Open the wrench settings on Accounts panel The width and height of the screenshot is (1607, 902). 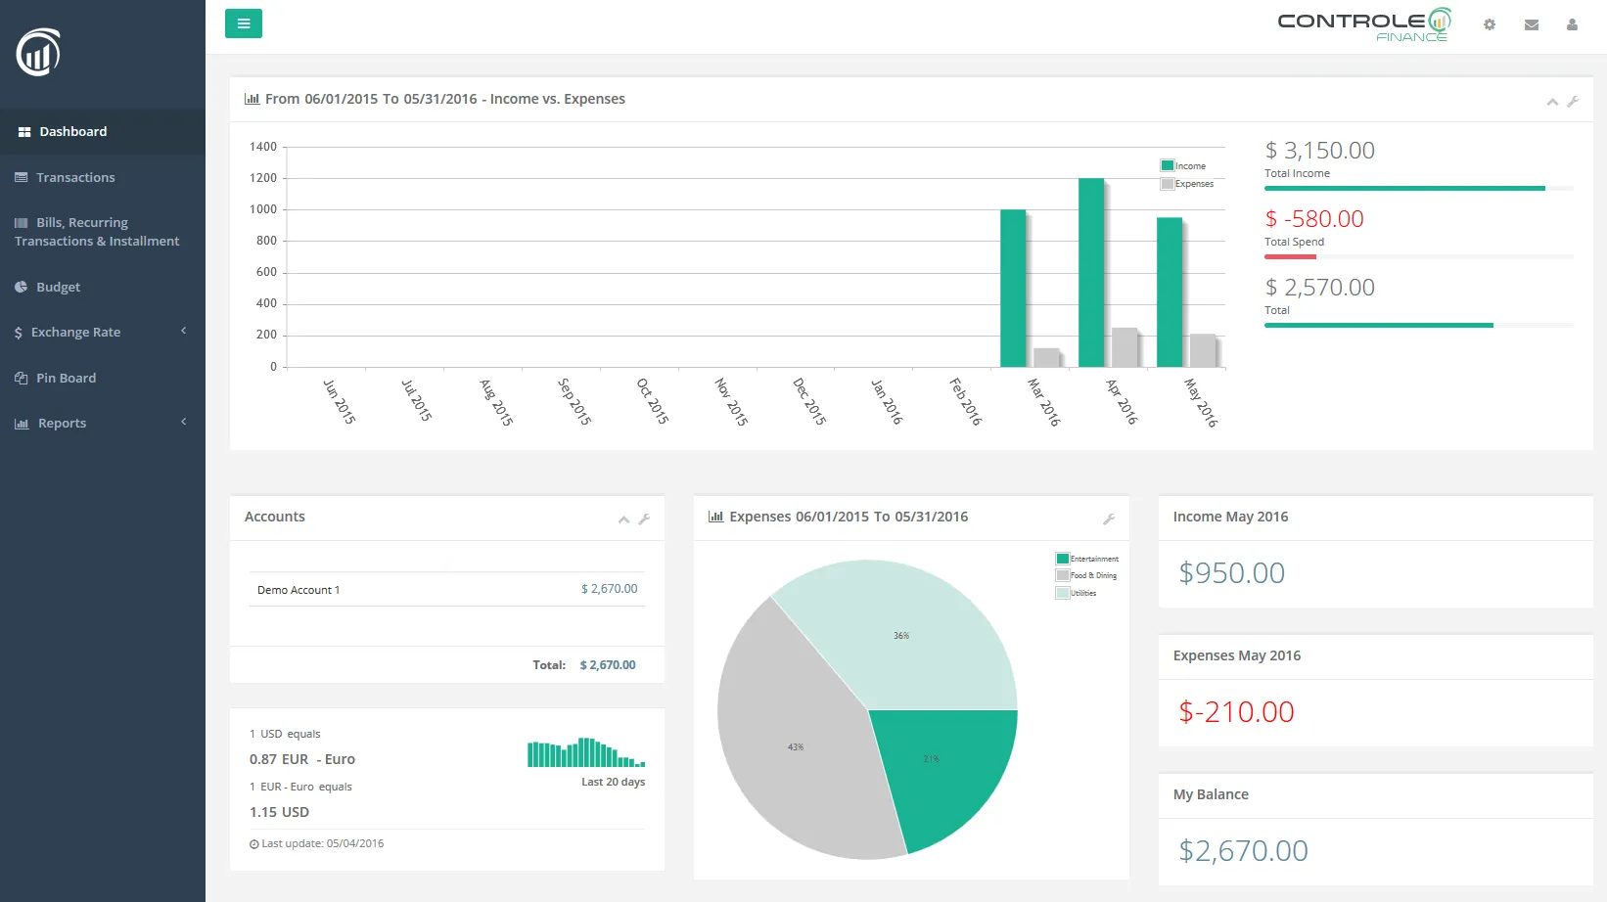click(x=645, y=519)
